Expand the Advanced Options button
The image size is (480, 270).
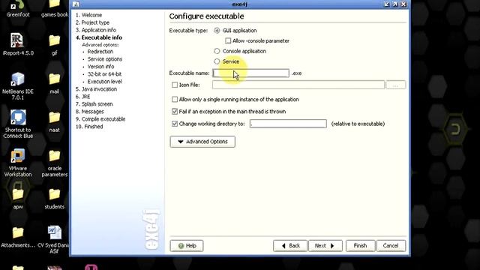[202, 142]
